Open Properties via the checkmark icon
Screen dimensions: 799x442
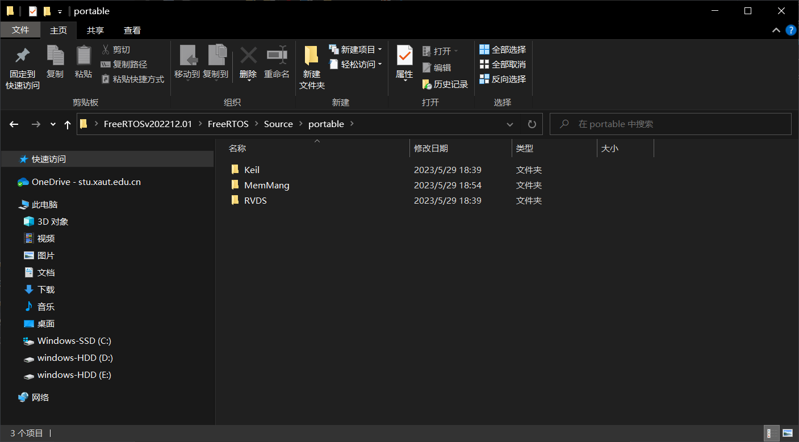pos(404,56)
